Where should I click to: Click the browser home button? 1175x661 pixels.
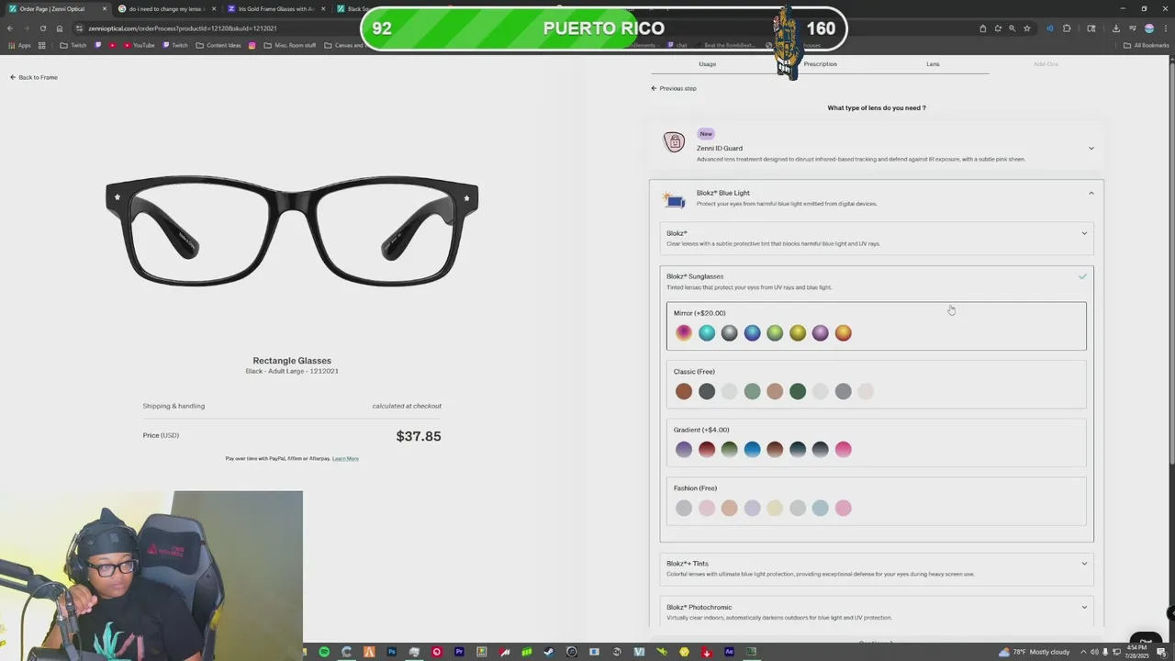point(60,28)
